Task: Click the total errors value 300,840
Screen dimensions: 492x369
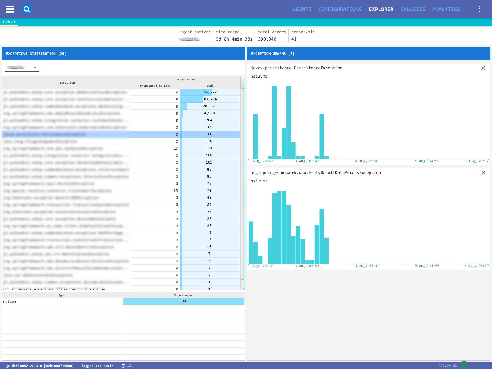Action: click(267, 39)
